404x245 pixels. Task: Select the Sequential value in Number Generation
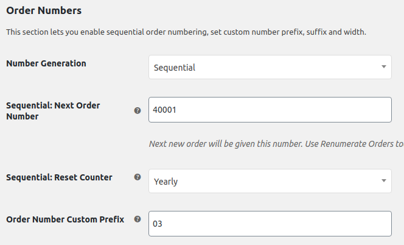175,68
